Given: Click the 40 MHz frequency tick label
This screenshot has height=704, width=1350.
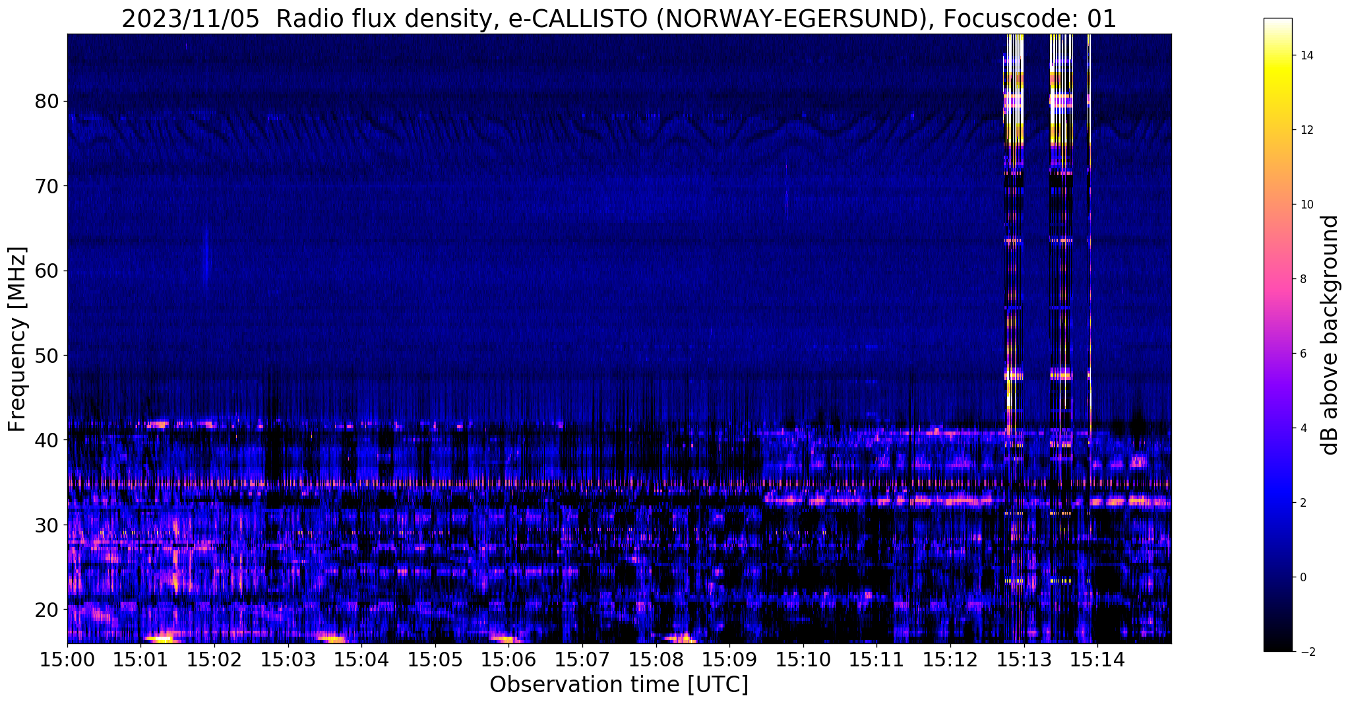Looking at the screenshot, I should point(47,440).
